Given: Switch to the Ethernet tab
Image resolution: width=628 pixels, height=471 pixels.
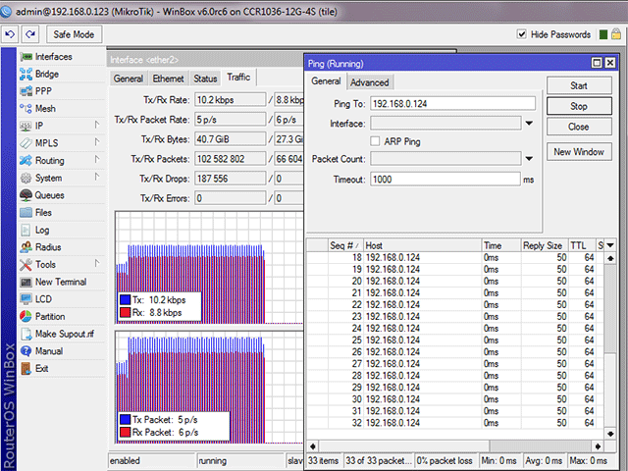Looking at the screenshot, I should coord(168,78).
